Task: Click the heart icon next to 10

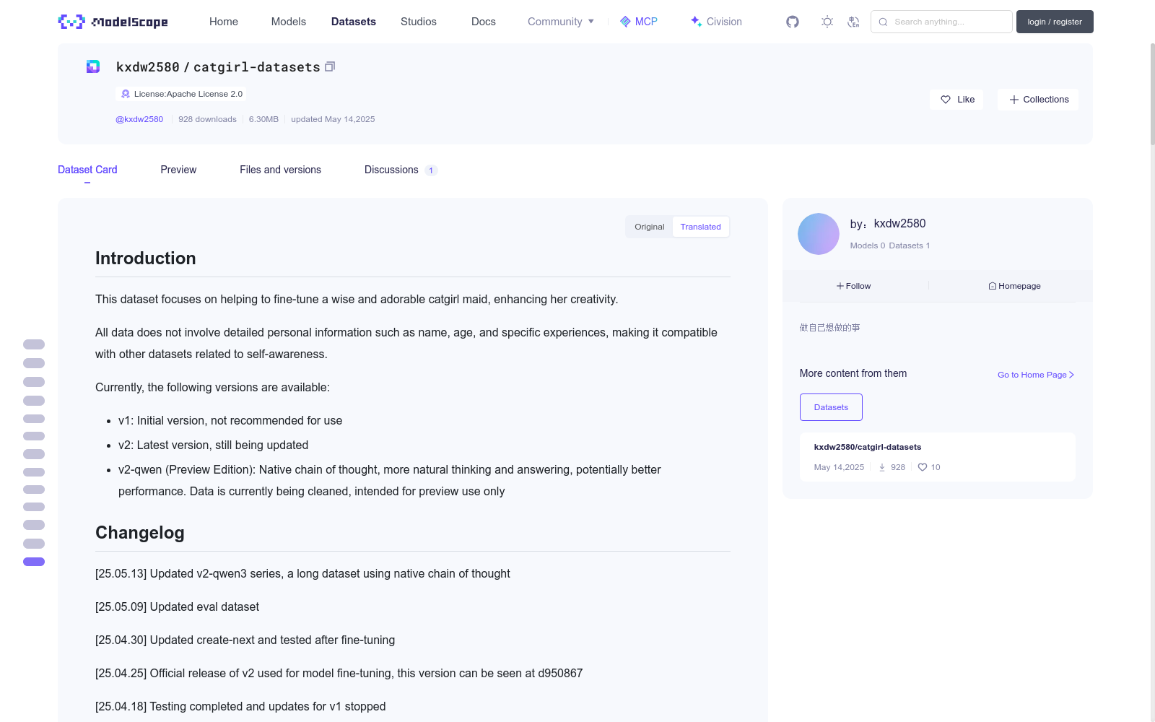Action: pos(923,467)
